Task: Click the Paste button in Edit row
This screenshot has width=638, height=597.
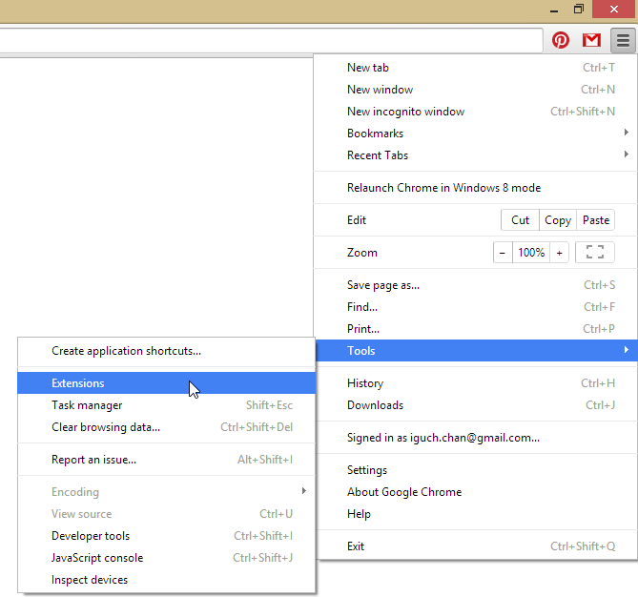Action: pos(596,220)
